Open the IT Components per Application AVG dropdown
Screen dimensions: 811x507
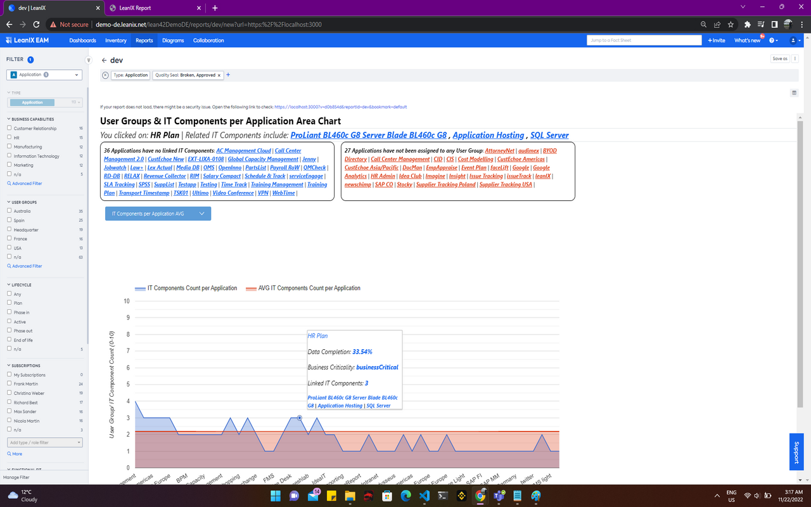(x=158, y=214)
